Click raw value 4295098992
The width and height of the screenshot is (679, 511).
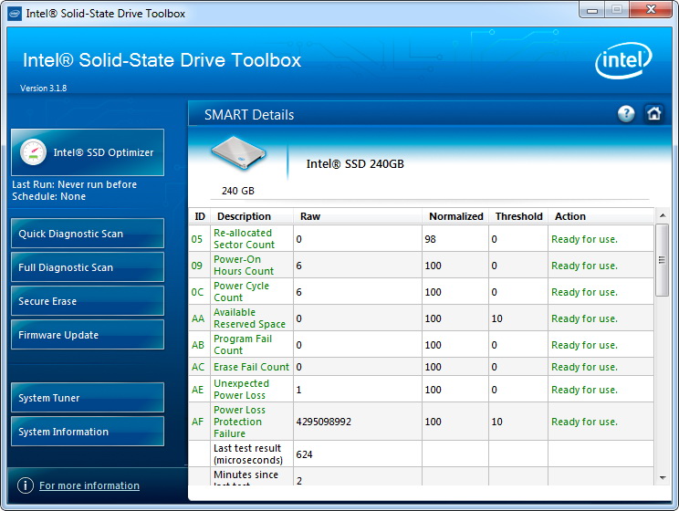[323, 422]
